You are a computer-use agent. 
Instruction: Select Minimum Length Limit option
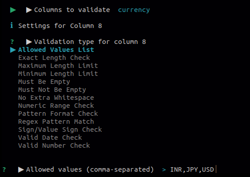[58, 74]
